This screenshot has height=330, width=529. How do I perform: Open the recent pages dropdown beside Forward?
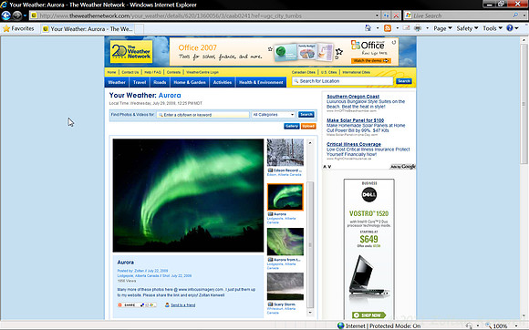click(25, 15)
